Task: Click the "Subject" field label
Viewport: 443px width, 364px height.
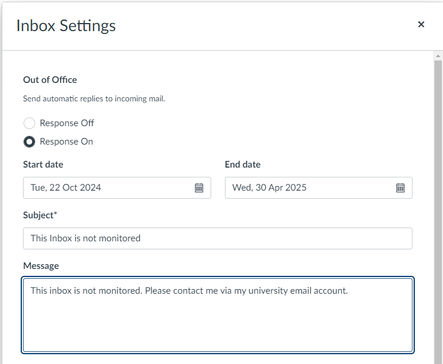Action: coord(40,215)
